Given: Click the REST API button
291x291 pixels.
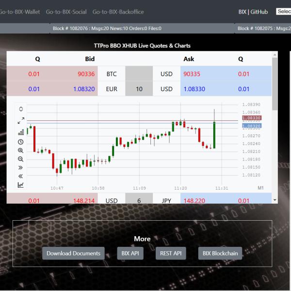Looking at the screenshot, I should [171, 253].
